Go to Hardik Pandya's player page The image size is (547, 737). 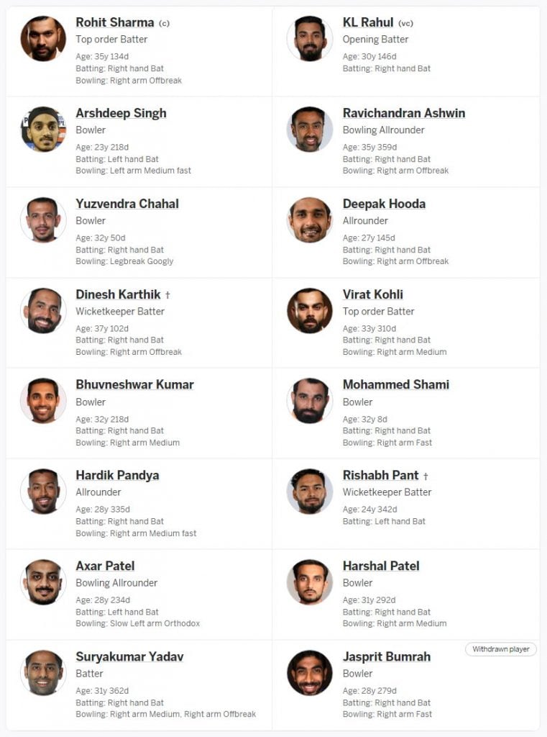(x=117, y=475)
